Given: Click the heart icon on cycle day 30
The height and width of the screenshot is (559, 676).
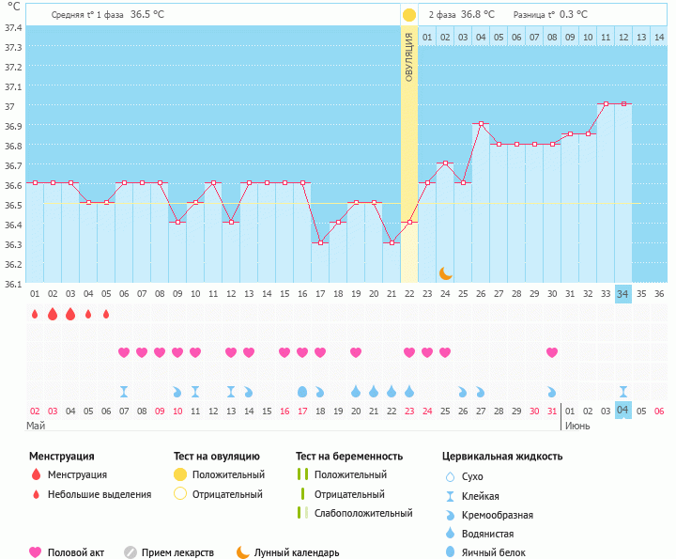Looking at the screenshot, I should point(552,352).
